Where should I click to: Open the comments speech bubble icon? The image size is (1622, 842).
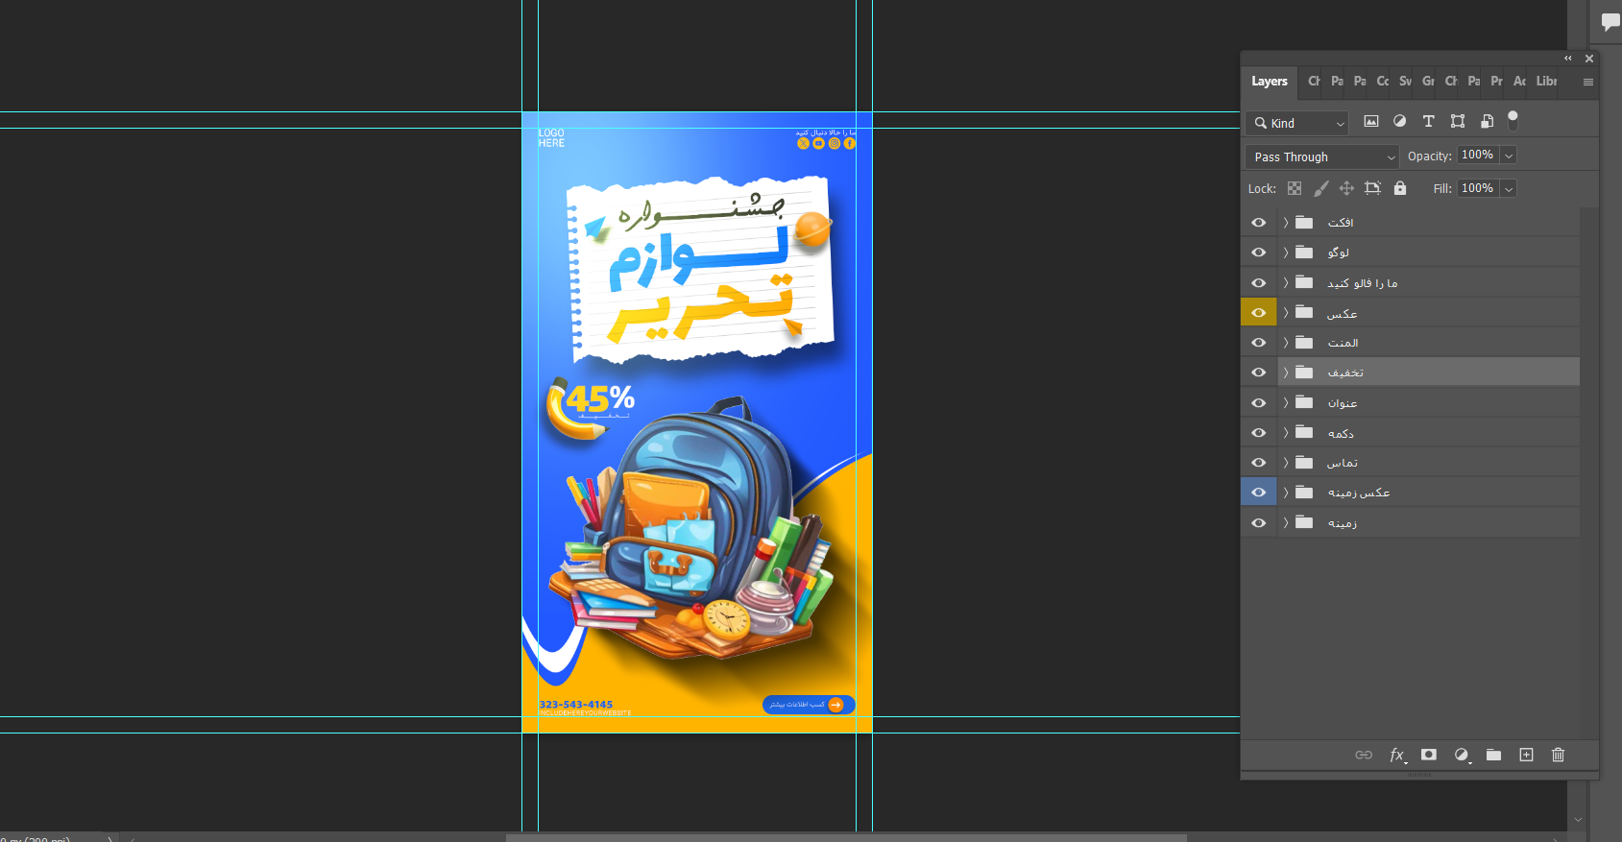pos(1610,22)
